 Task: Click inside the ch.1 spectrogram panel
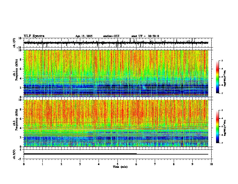pyautogui.click(x=116, y=73)
